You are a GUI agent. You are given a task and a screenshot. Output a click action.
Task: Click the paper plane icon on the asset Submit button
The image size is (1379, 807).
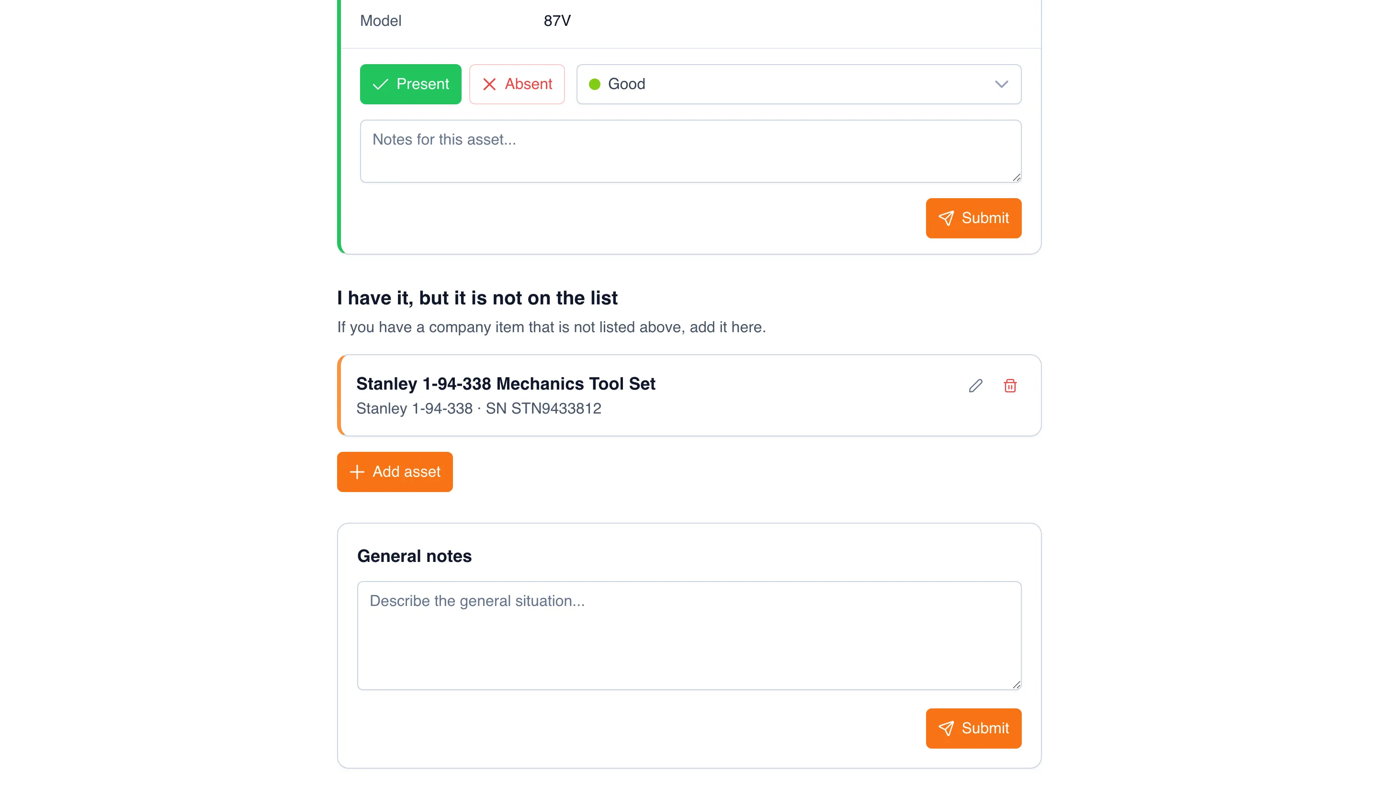946,218
